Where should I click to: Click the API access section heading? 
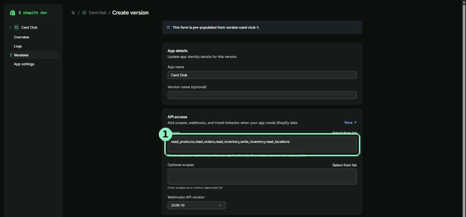(177, 117)
